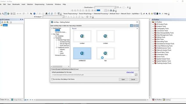Select the Zoom Out magnifier tool
186x104 pixels.
pyautogui.click(x=3, y=14)
